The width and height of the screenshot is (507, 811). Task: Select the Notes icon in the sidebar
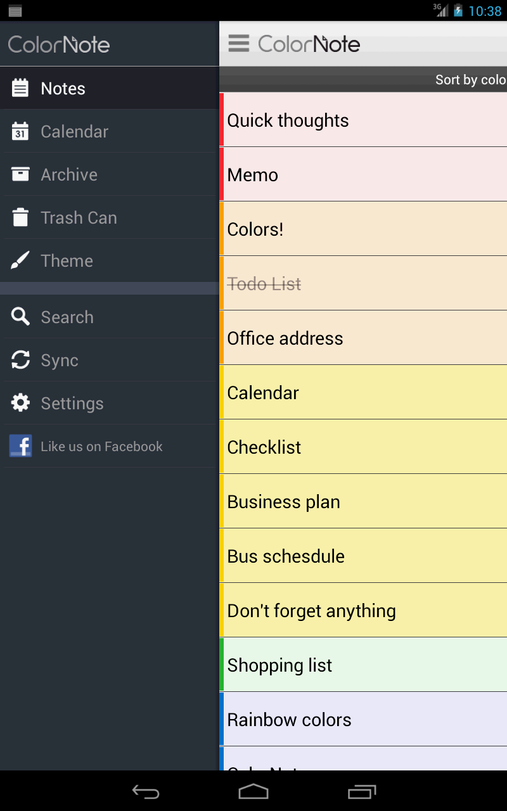tap(20, 88)
